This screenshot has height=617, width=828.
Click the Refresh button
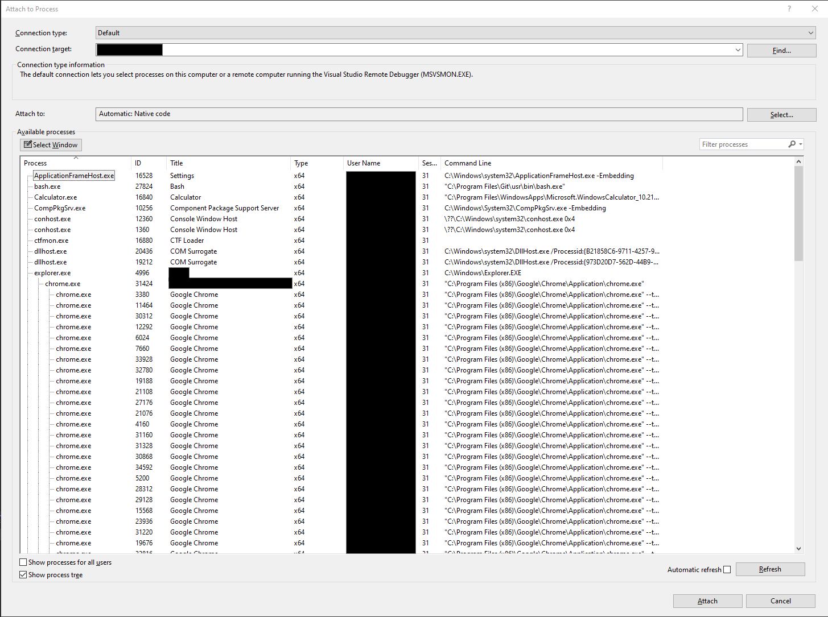[x=770, y=569]
